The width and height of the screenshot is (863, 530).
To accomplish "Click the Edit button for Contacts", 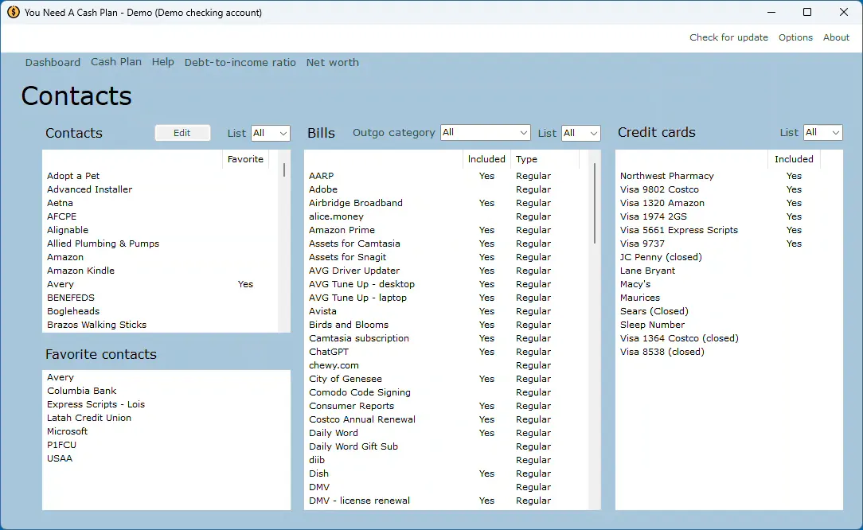I will (182, 133).
